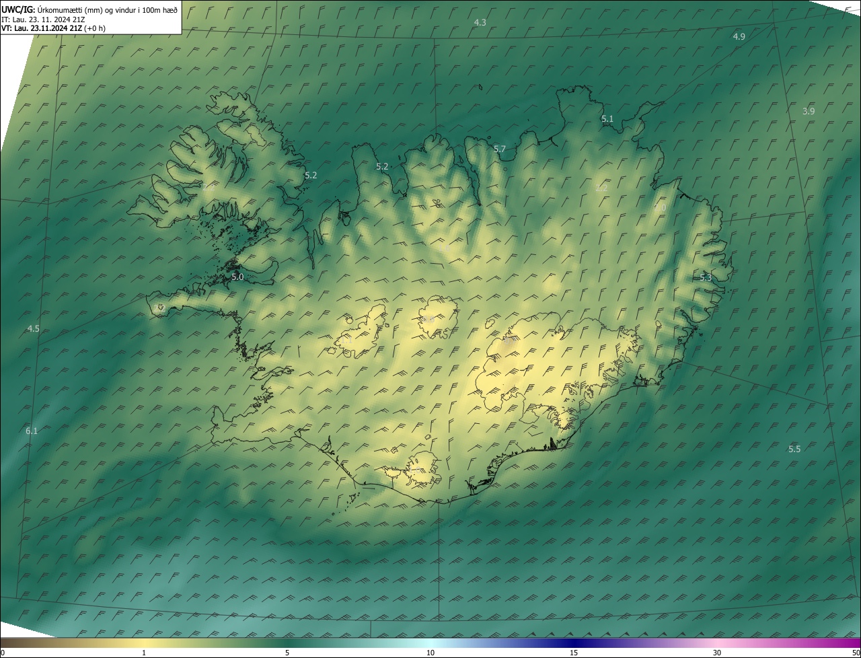Click the 5.0 value label on the map

[237, 277]
